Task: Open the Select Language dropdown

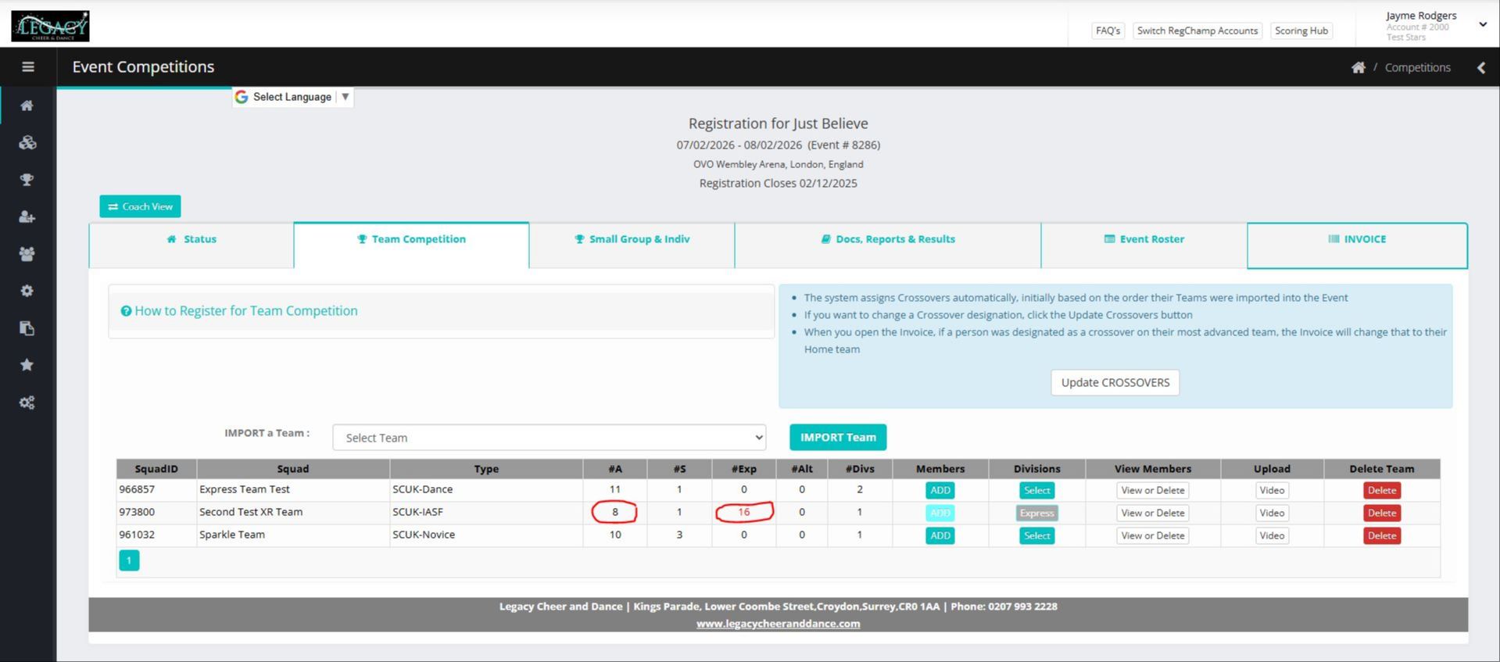Action: (293, 97)
